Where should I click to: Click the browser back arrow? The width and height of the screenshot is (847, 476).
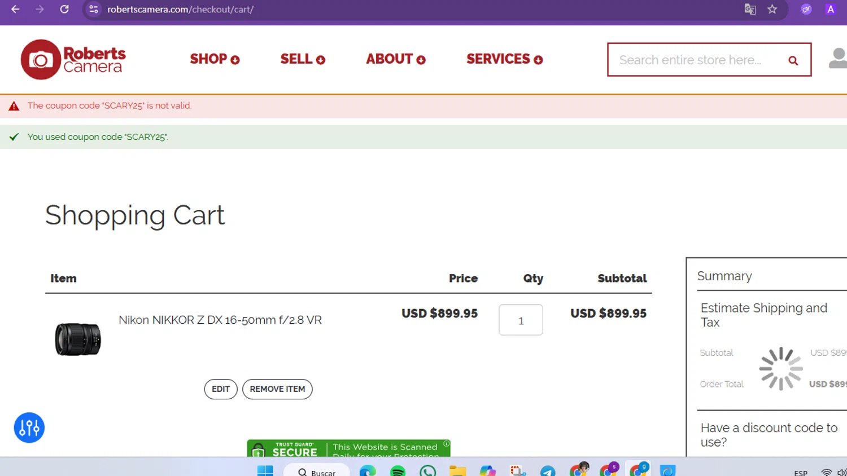pos(15,9)
